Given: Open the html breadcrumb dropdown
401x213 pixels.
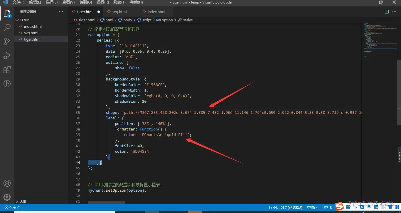Looking at the screenshot, I should (107, 20).
